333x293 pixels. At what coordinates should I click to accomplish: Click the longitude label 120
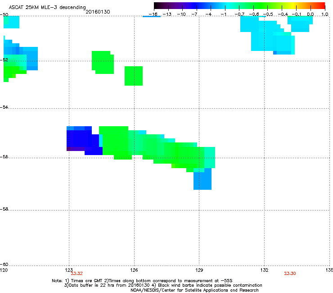point(4,270)
